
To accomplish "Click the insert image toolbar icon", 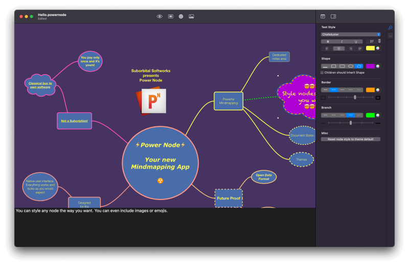I will coord(191,16).
